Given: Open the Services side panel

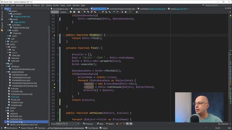Looking at the screenshot, I should 2,16.
